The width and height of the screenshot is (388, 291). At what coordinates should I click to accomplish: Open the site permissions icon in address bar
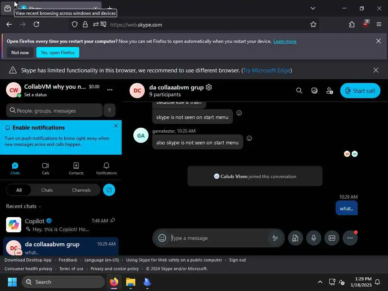click(x=96, y=25)
